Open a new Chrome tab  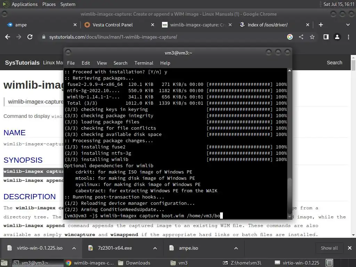click(x=321, y=25)
